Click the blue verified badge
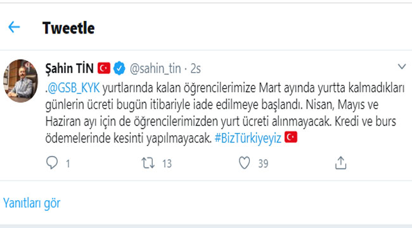This screenshot has width=412, height=228. click(x=119, y=68)
